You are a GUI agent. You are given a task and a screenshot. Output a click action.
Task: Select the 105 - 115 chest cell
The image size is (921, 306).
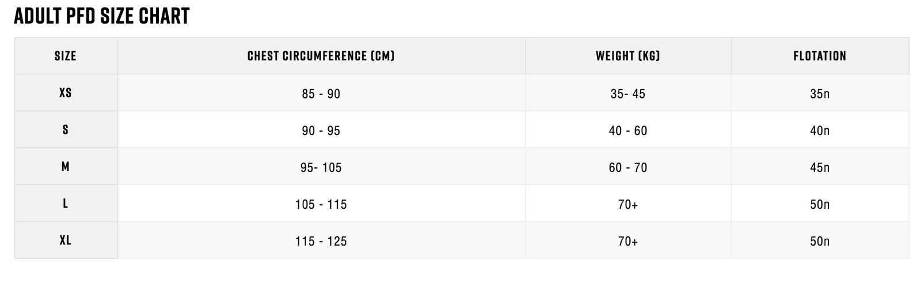click(321, 204)
